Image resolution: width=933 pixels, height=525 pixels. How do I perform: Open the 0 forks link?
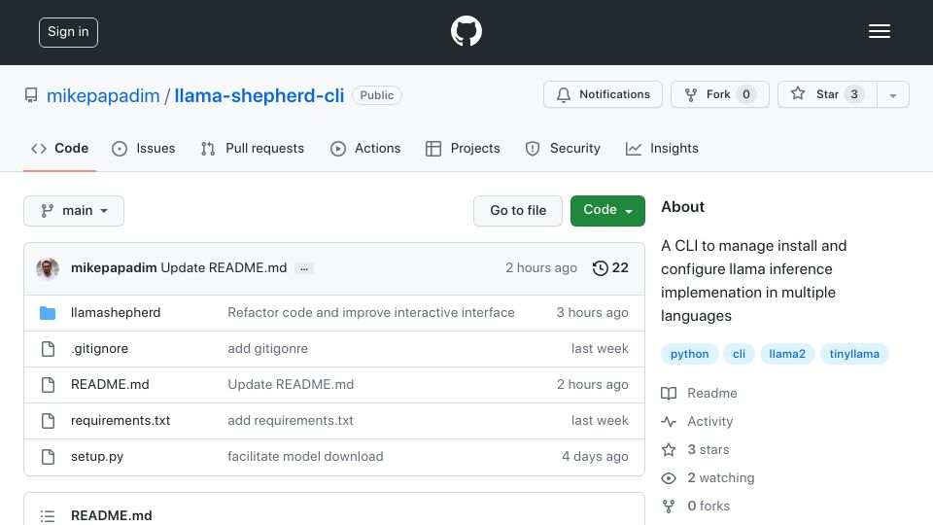(708, 506)
